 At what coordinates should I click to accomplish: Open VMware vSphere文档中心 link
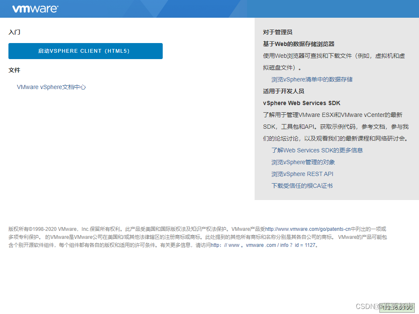(x=51, y=87)
